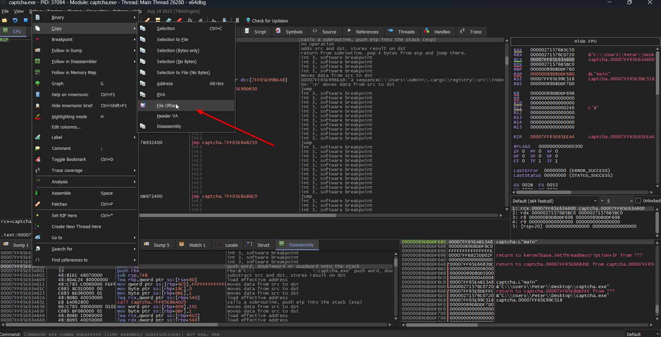This screenshot has height=337, width=661.
Task: Click the Open file folder icon
Action: [4, 20]
